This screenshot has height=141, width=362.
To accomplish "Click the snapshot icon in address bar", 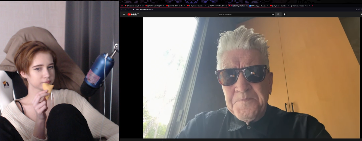I will coord(357,9).
